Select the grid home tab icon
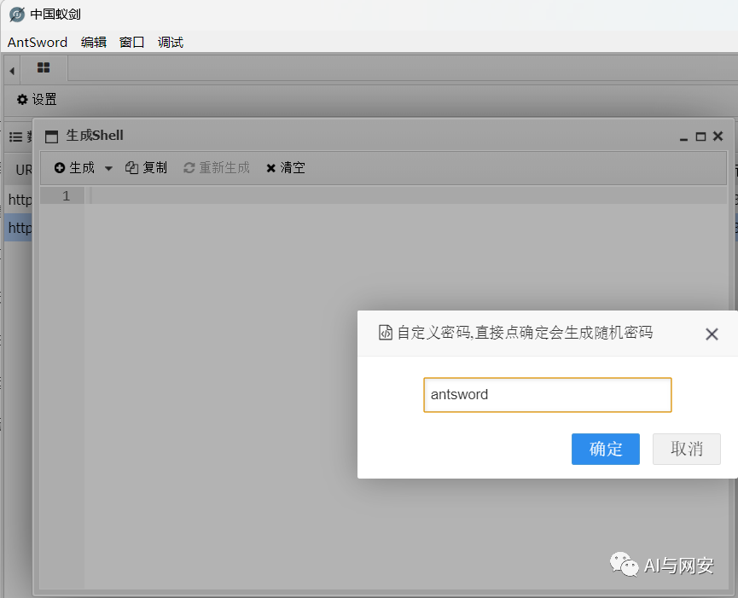Viewport: 738px width, 598px height. (44, 67)
